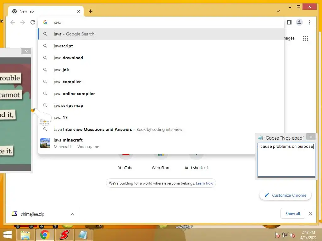Open a new tab with plus button

(91, 11)
